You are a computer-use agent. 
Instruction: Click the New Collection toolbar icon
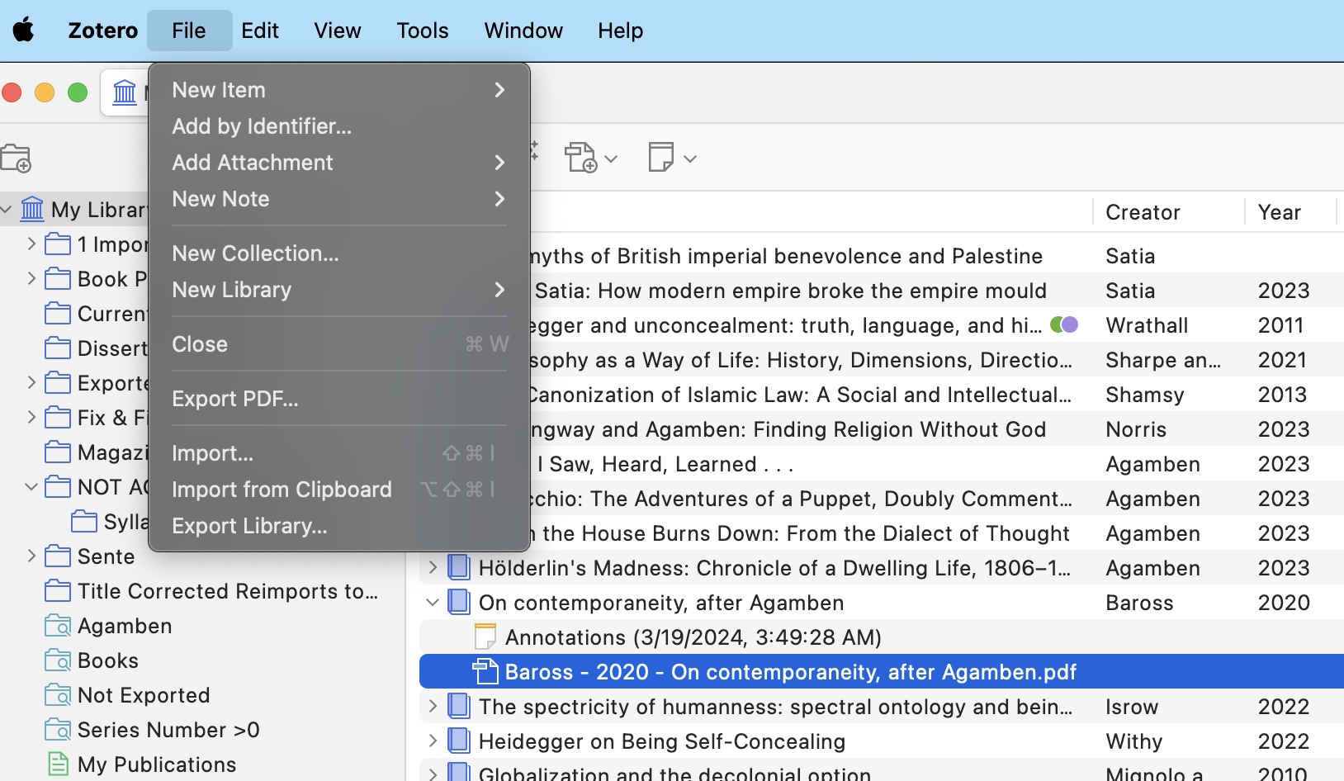tap(16, 158)
